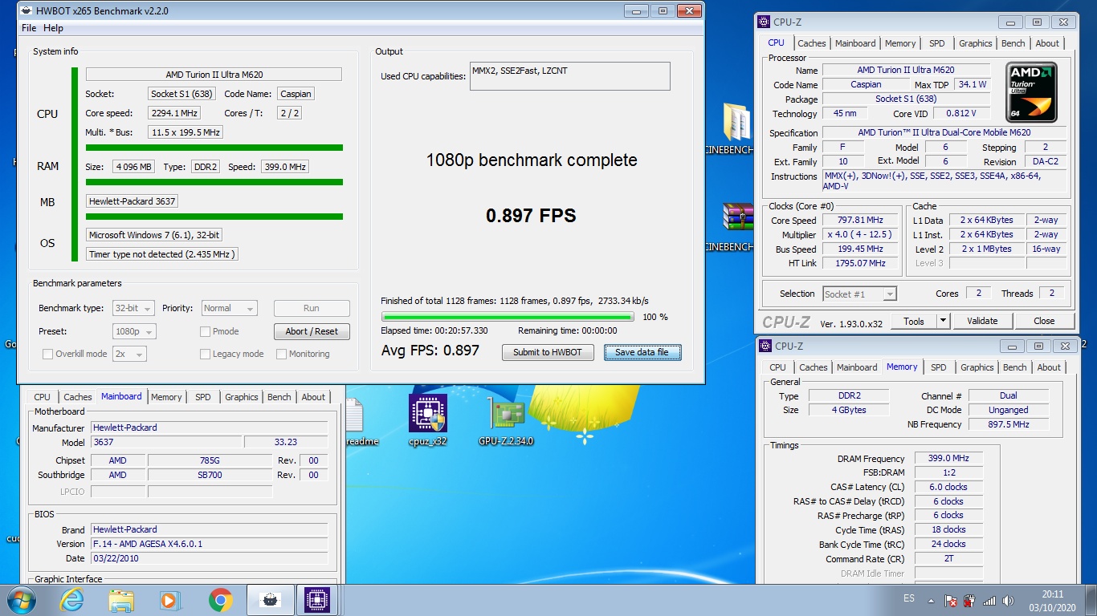Open Windows Media Player from the taskbar
This screenshot has width=1097, height=616.
pos(169,600)
